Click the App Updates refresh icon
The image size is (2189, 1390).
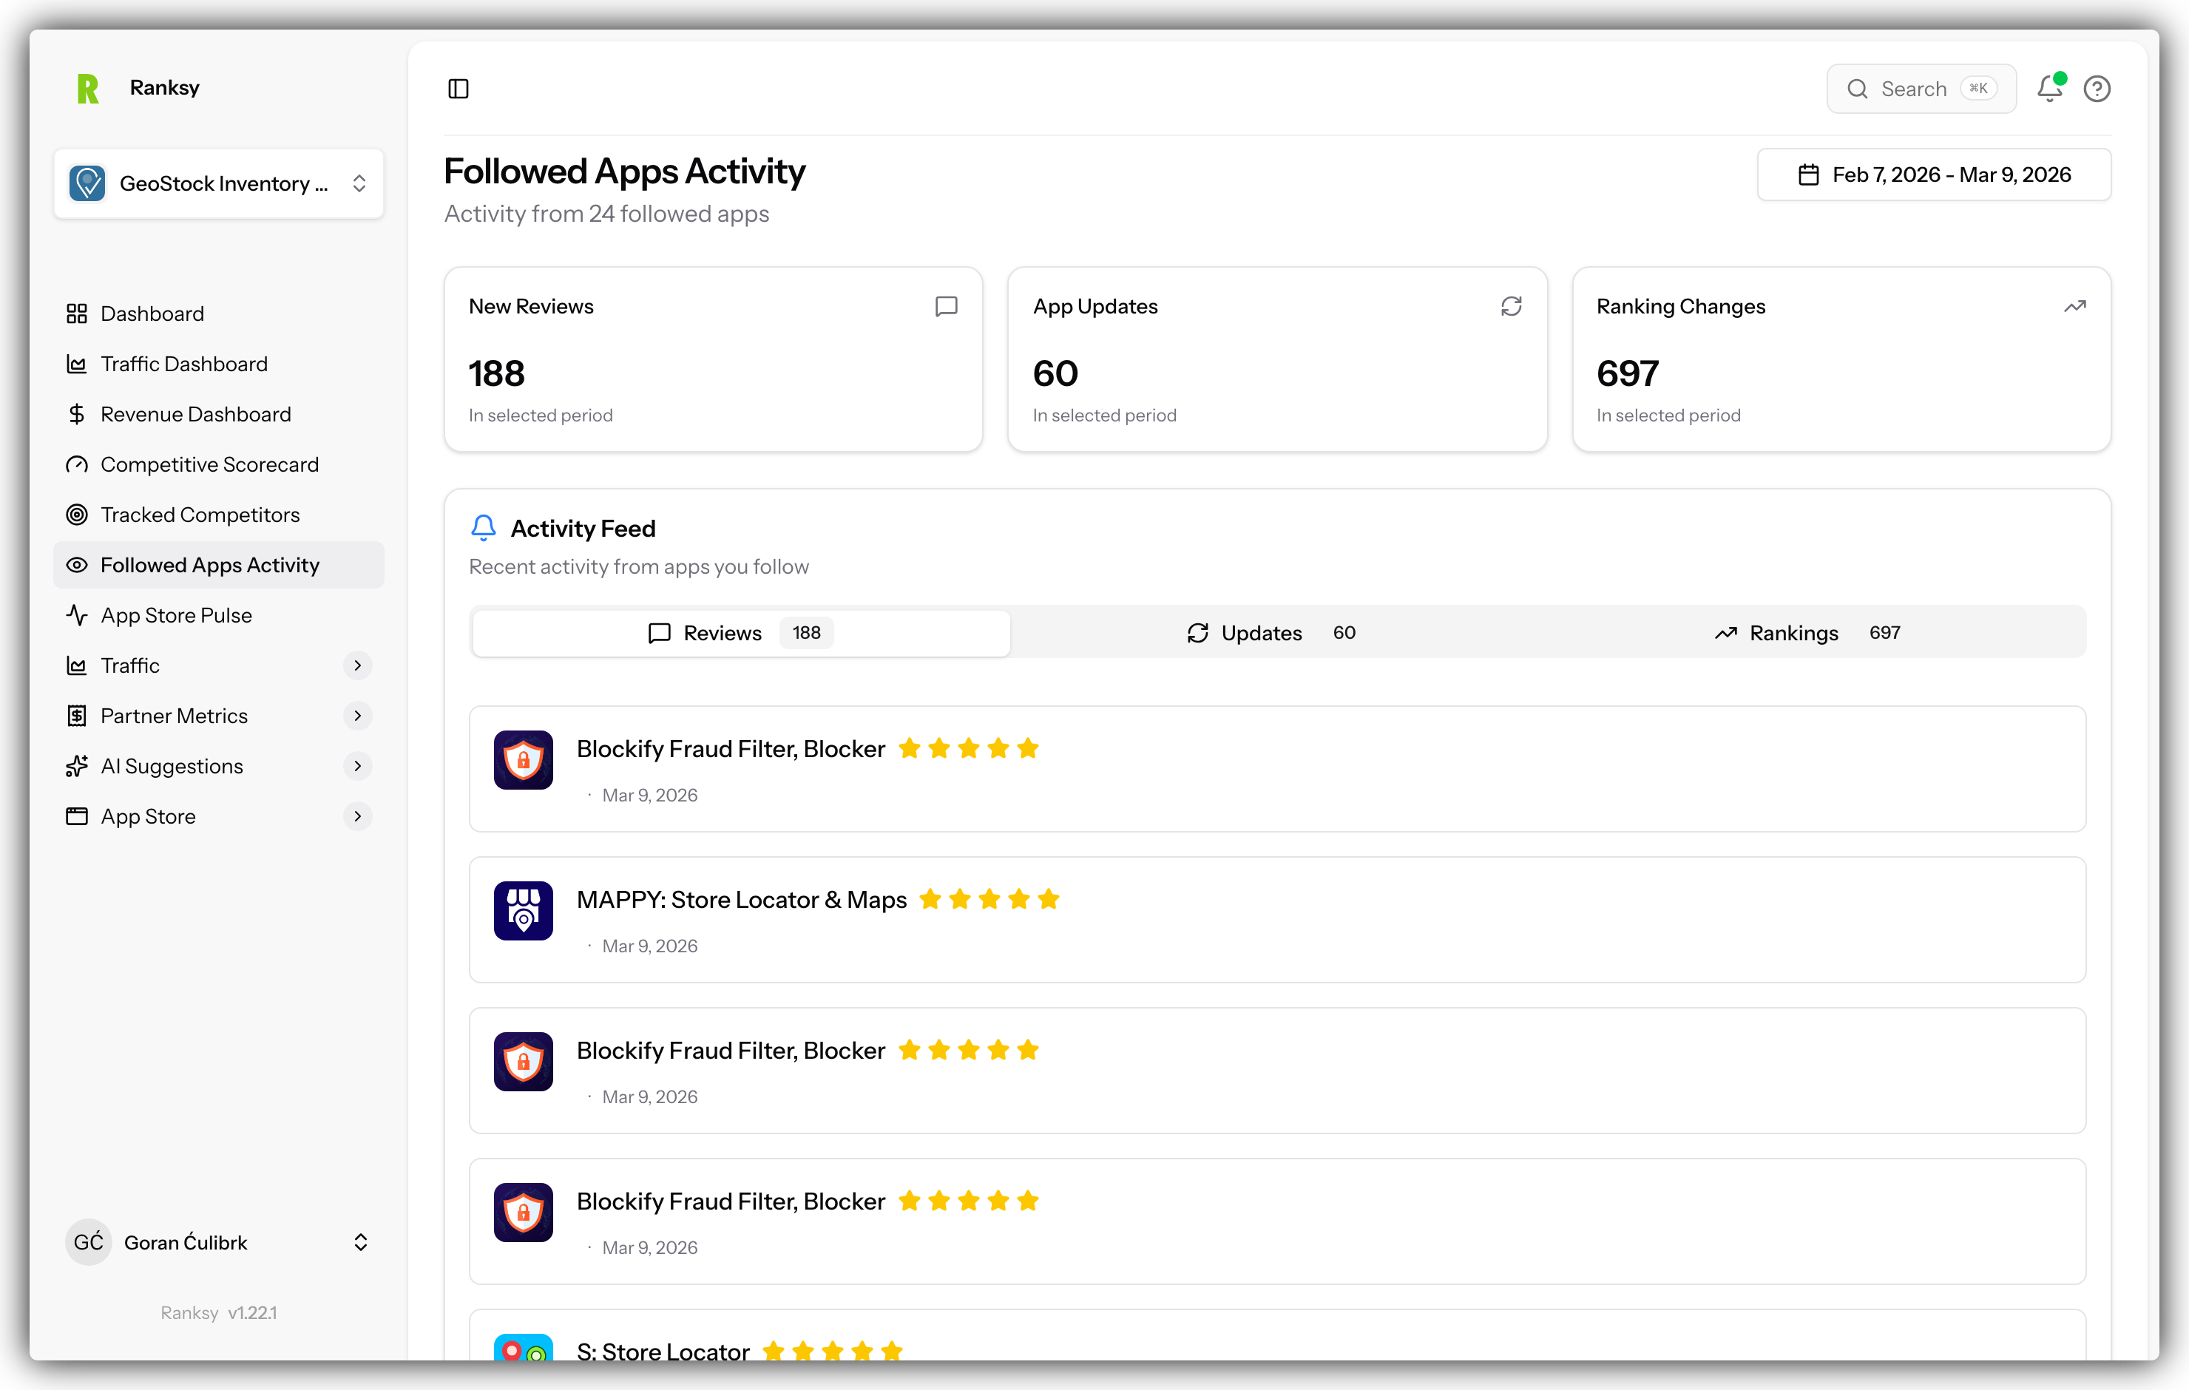click(1511, 306)
